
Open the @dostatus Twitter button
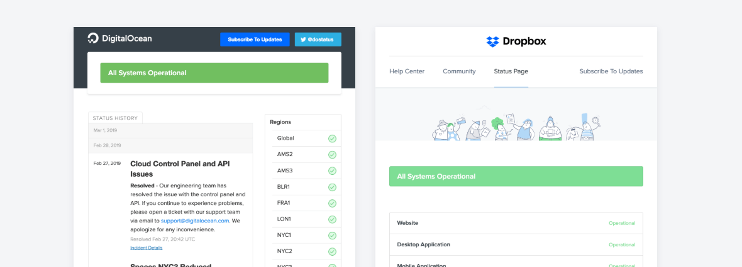(x=318, y=39)
